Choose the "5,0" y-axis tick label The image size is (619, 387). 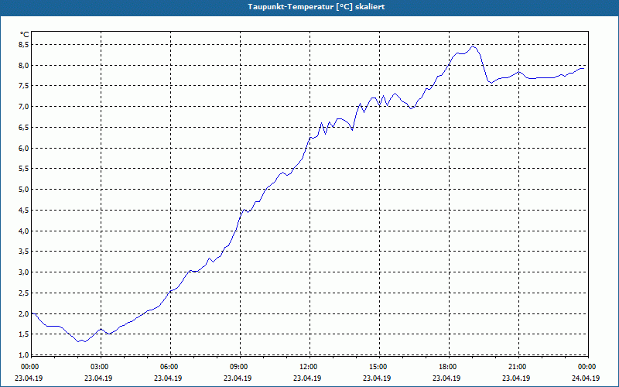[25, 190]
